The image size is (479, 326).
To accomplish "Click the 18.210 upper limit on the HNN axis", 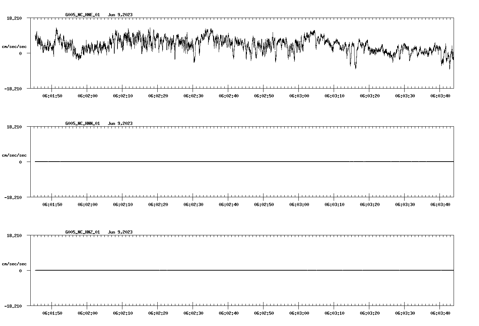I will tap(14, 127).
